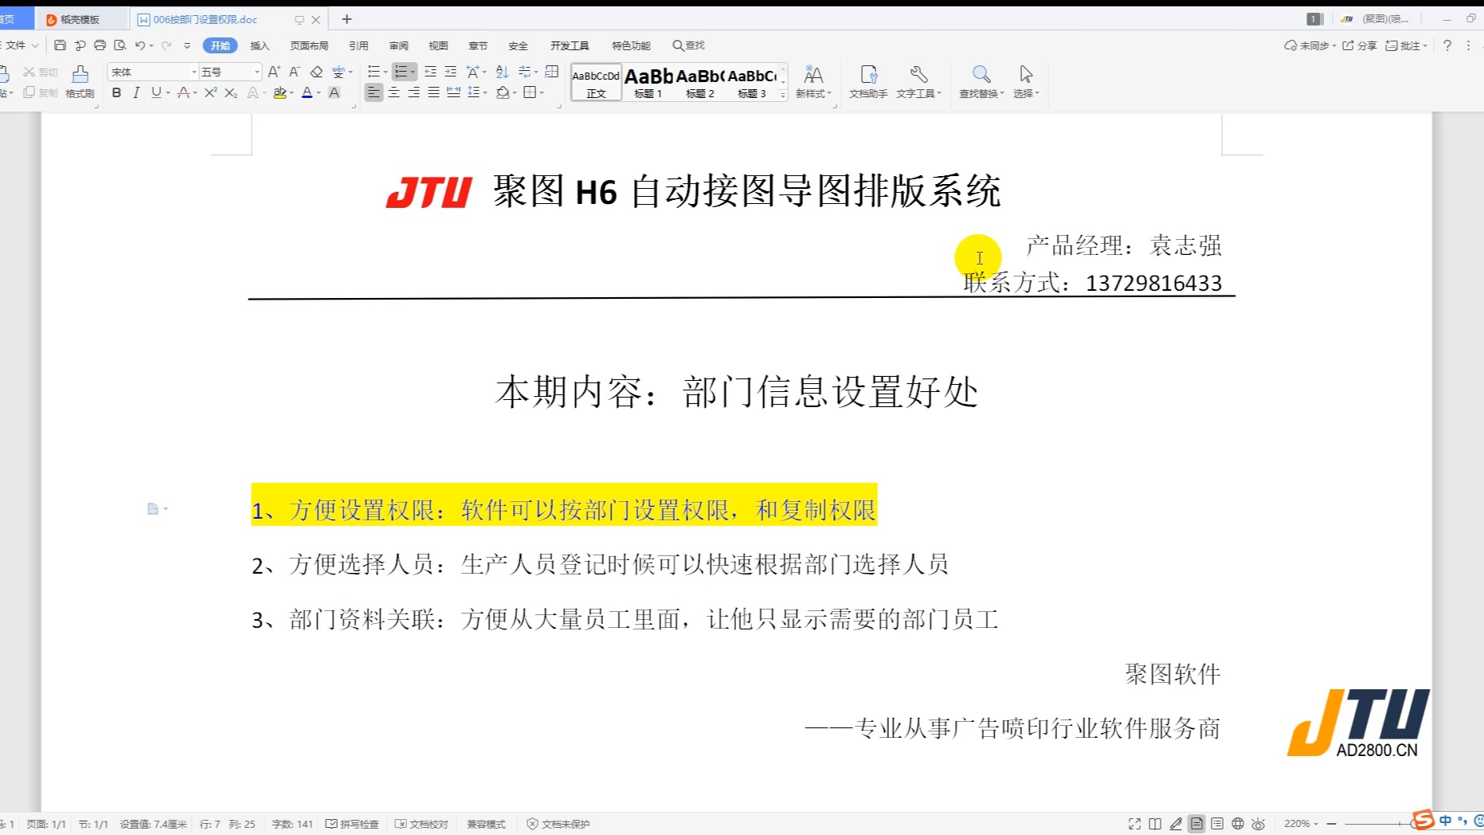Apply yellow text highlight color

(280, 93)
